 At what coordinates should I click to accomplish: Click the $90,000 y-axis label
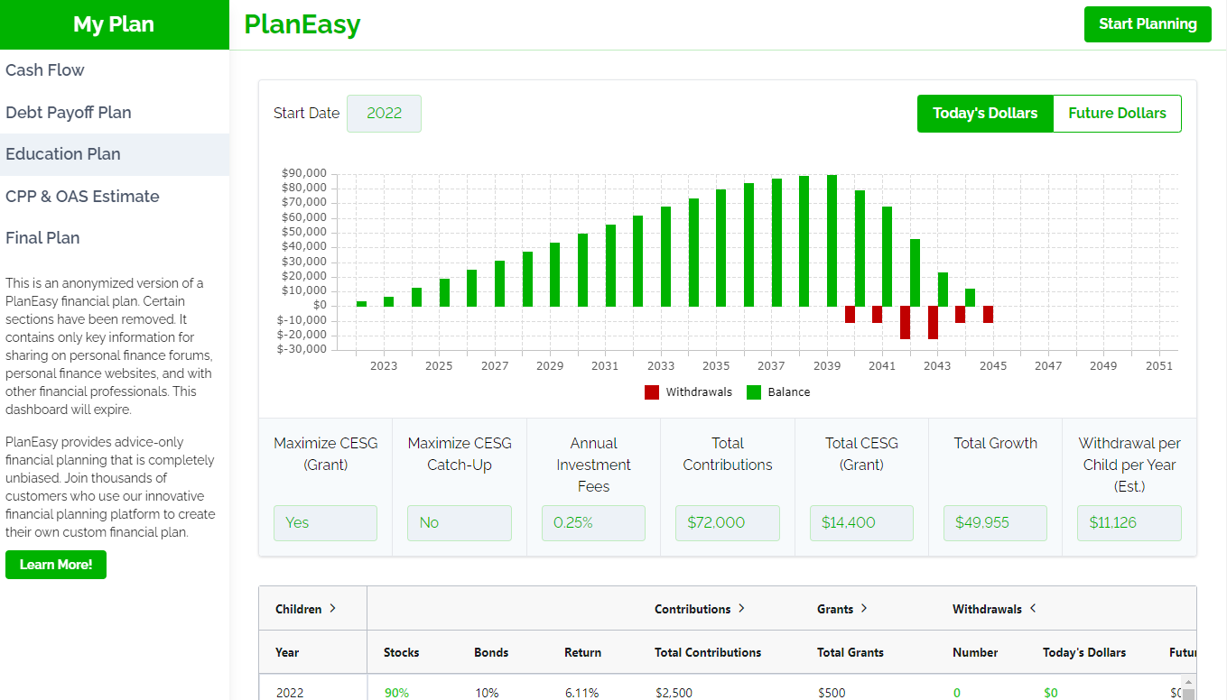click(x=303, y=173)
